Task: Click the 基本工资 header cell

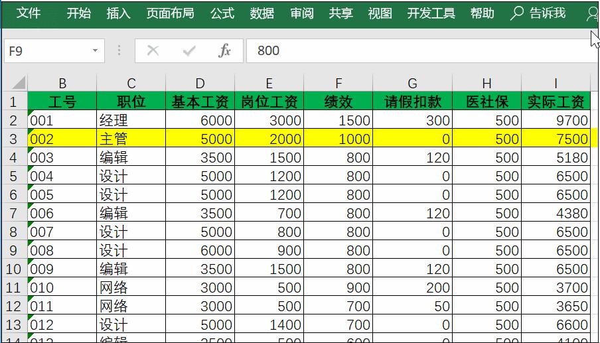Action: (200, 102)
